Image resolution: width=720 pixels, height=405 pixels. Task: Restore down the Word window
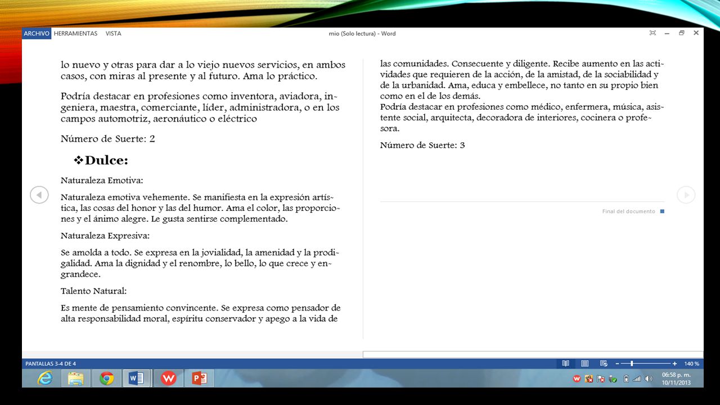[x=681, y=33]
